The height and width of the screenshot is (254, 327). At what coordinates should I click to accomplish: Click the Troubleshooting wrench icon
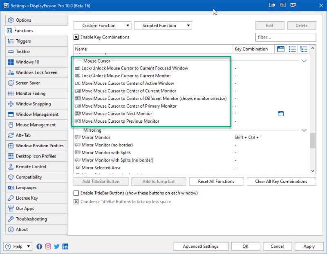pyautogui.click(x=11, y=219)
